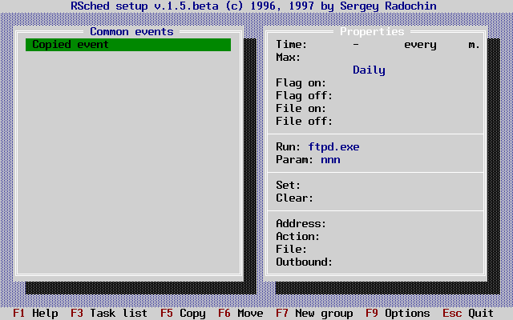Select the Copied event entry
The image size is (513, 320).
pos(128,45)
